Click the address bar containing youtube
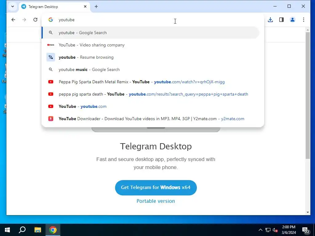 point(153,20)
